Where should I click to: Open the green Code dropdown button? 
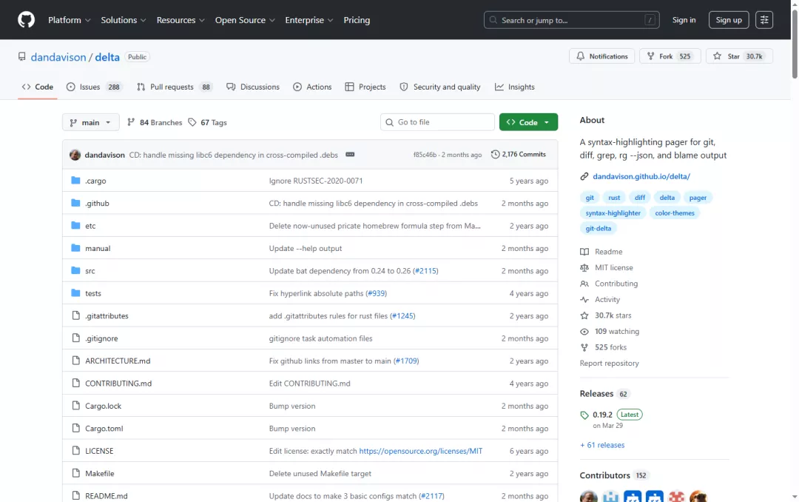click(x=528, y=122)
